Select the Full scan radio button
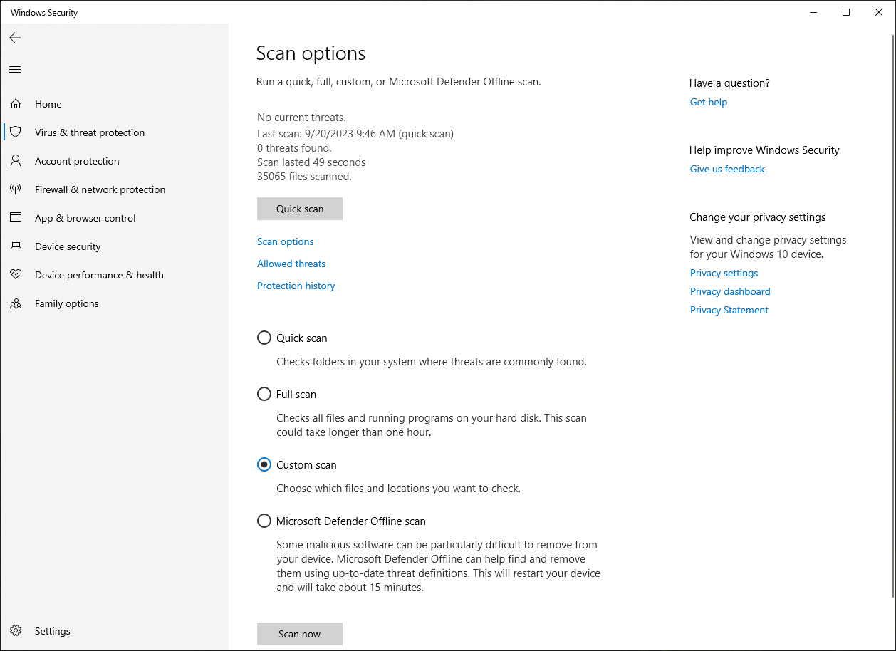Image resolution: width=896 pixels, height=651 pixels. [264, 394]
